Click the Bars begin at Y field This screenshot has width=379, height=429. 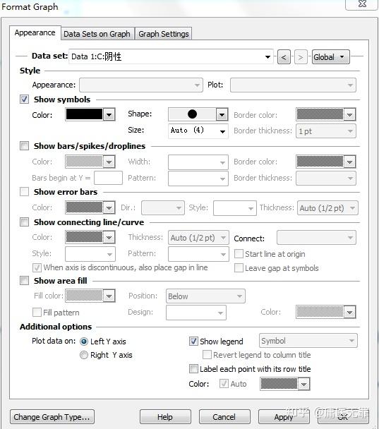pyautogui.click(x=109, y=178)
